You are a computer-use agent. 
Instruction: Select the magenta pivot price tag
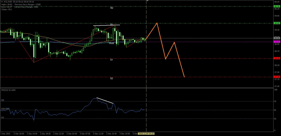(277, 41)
